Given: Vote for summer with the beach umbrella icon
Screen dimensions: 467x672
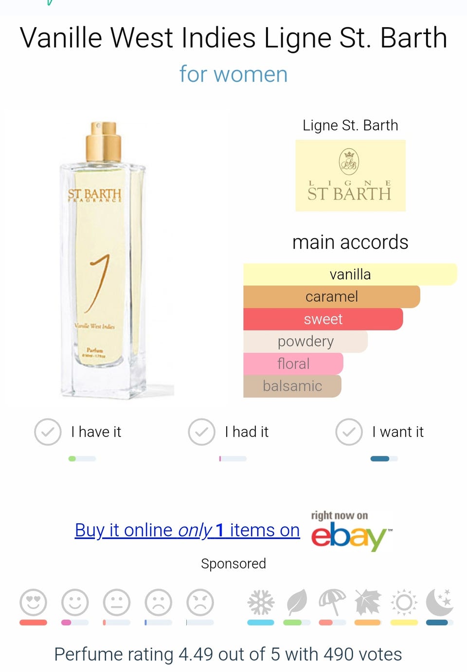Looking at the screenshot, I should click(x=332, y=603).
